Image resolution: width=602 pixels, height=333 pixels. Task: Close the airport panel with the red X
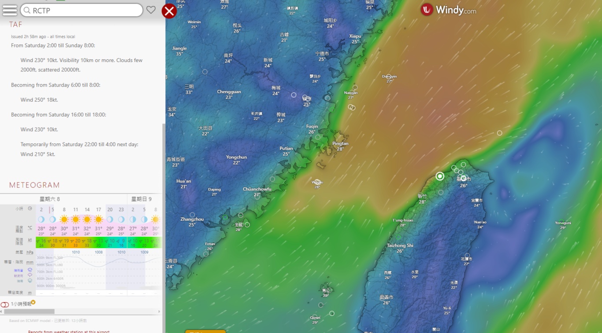click(169, 11)
